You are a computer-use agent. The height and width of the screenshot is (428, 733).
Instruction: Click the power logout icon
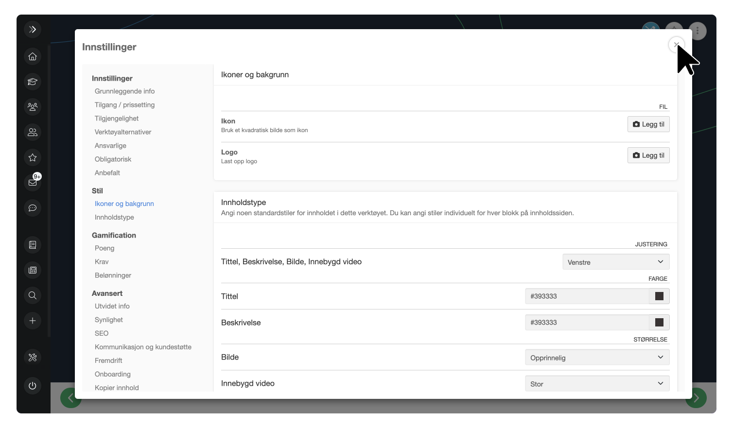33,386
